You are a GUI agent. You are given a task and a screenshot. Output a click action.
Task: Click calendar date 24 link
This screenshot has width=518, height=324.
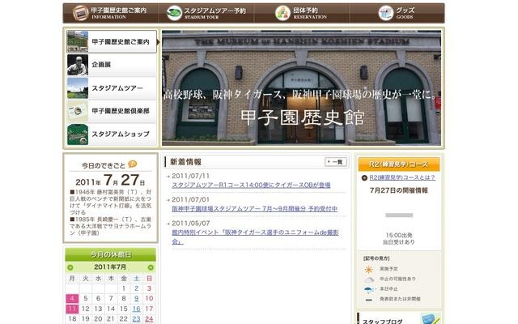pos(149,319)
